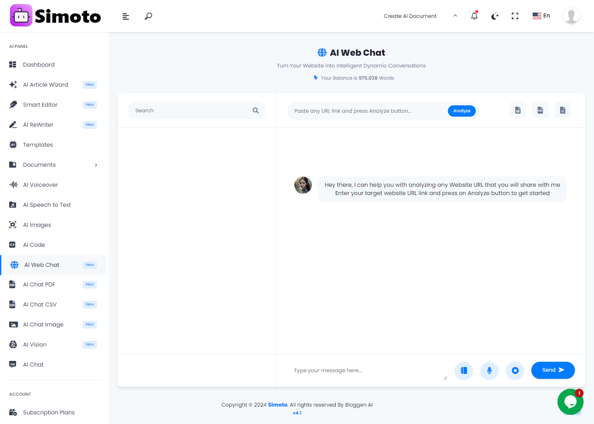Click microphone voice input button
Screen dimensions: 594x424
(490, 370)
